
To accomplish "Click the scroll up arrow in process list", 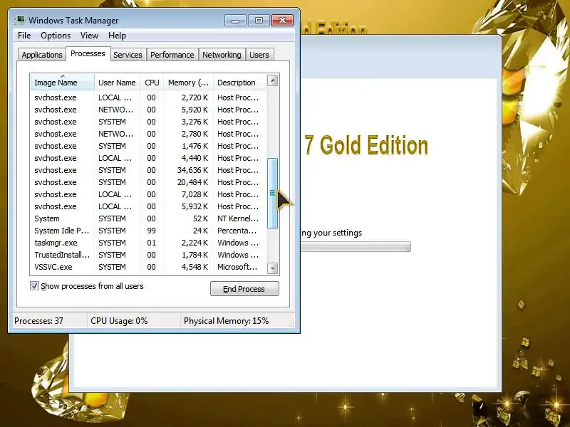I will tap(273, 80).
